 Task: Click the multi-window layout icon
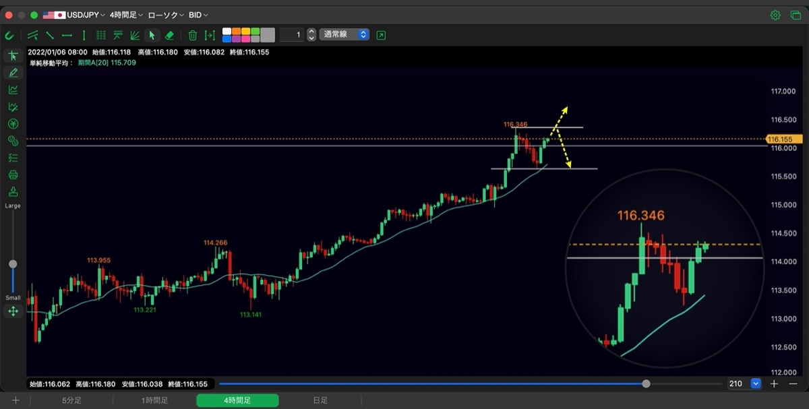coord(796,15)
